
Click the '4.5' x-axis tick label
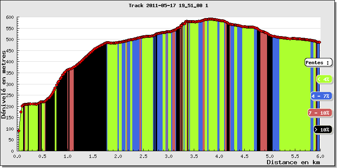(x=244, y=156)
